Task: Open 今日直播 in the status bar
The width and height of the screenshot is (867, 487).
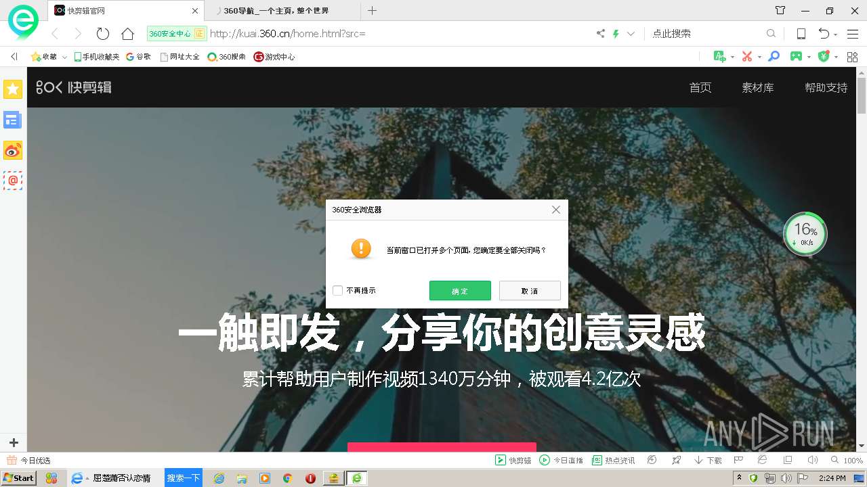Action: click(x=562, y=461)
